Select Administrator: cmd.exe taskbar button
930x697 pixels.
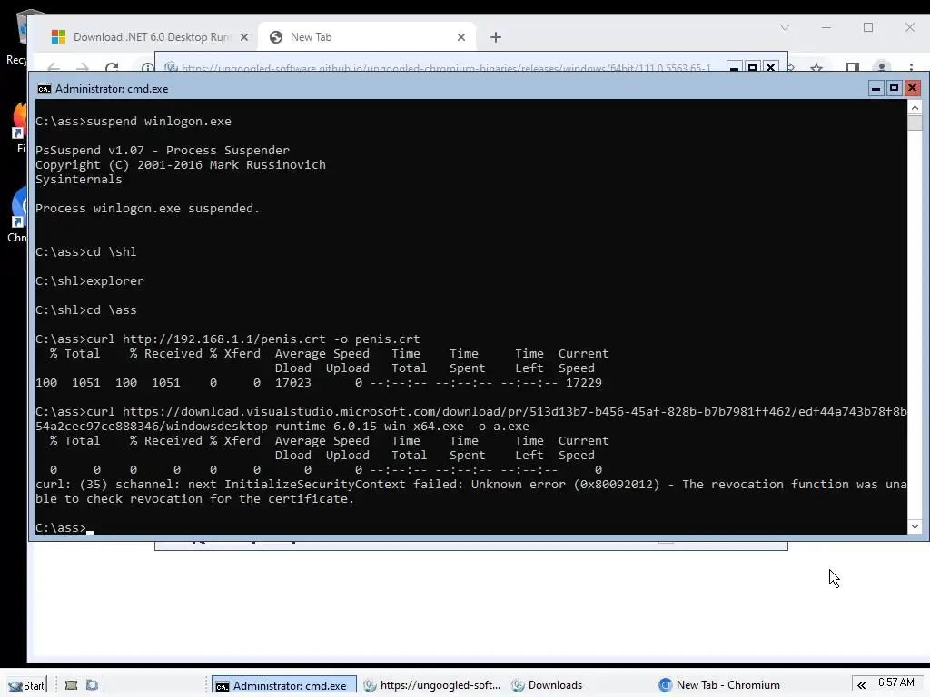click(x=284, y=685)
